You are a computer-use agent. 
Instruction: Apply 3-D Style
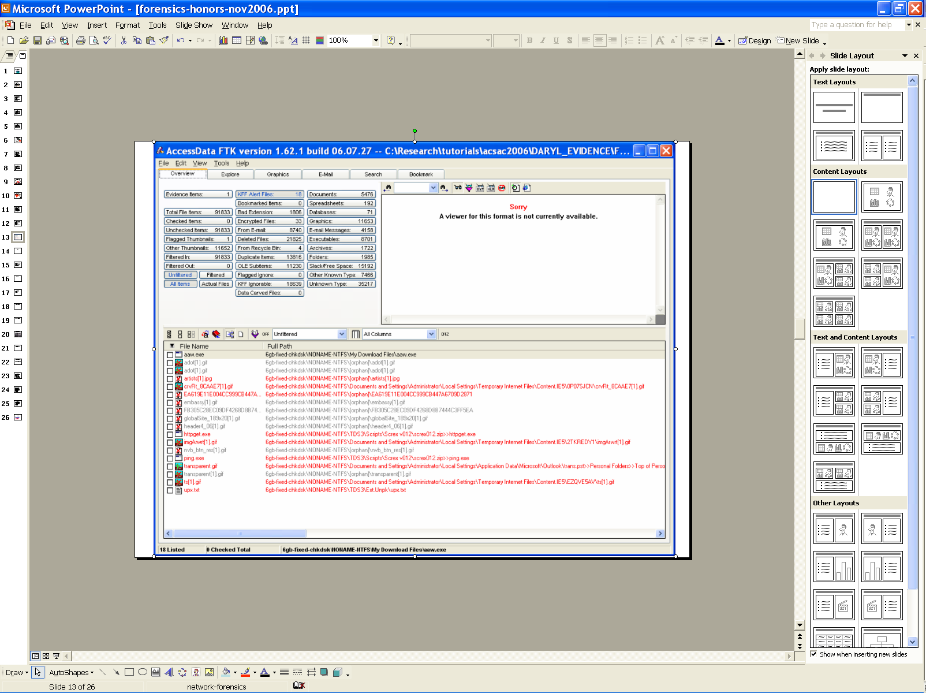pyautogui.click(x=338, y=672)
